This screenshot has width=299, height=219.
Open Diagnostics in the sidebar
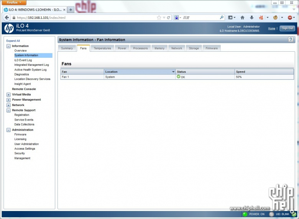(21, 74)
